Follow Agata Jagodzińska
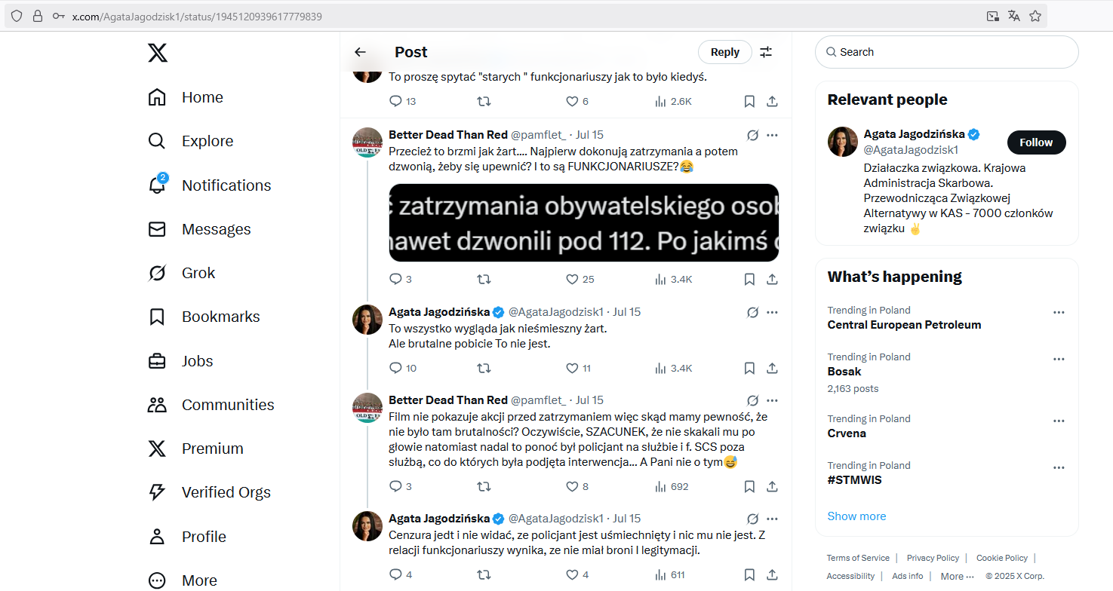Viewport: 1113px width, 591px height. click(x=1036, y=142)
